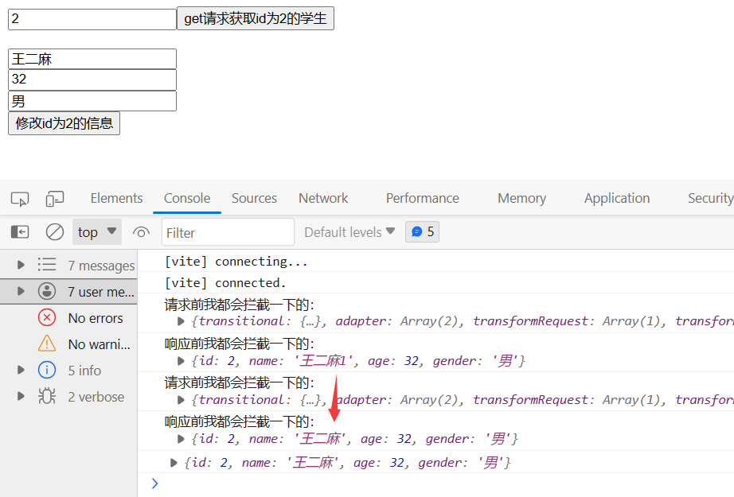
Task: Focus the gender input containing 男
Action: (92, 101)
